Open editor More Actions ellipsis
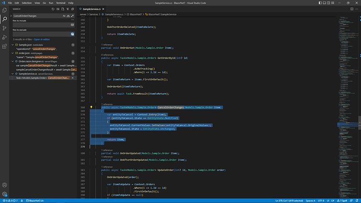The width and height of the screenshot is (361, 203). (x=357, y=9)
